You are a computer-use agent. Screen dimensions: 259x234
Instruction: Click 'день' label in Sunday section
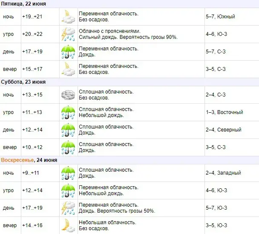9,208
